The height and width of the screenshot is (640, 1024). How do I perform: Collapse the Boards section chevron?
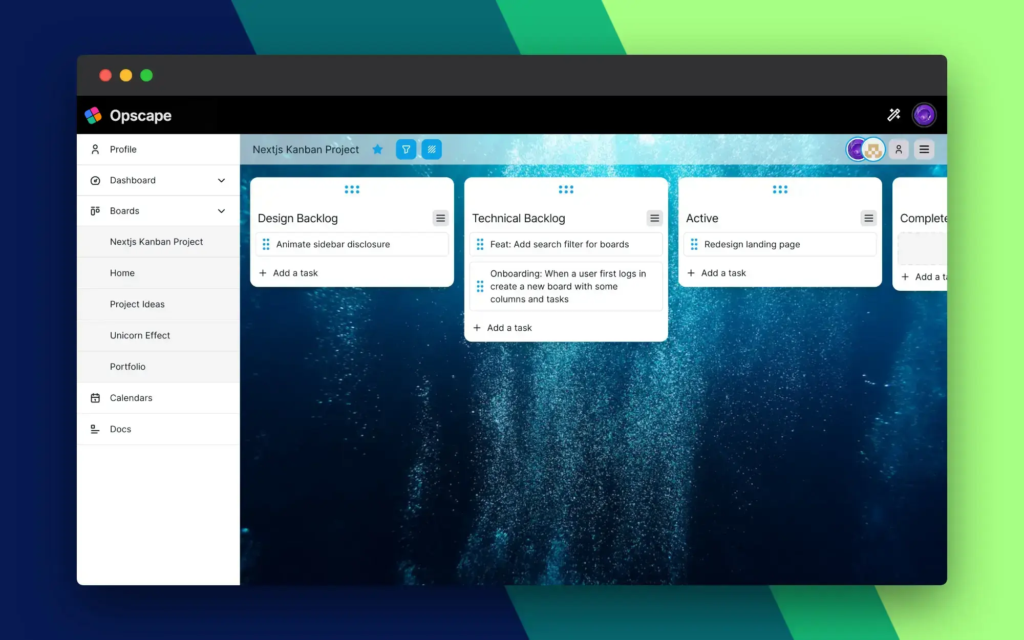coord(221,211)
